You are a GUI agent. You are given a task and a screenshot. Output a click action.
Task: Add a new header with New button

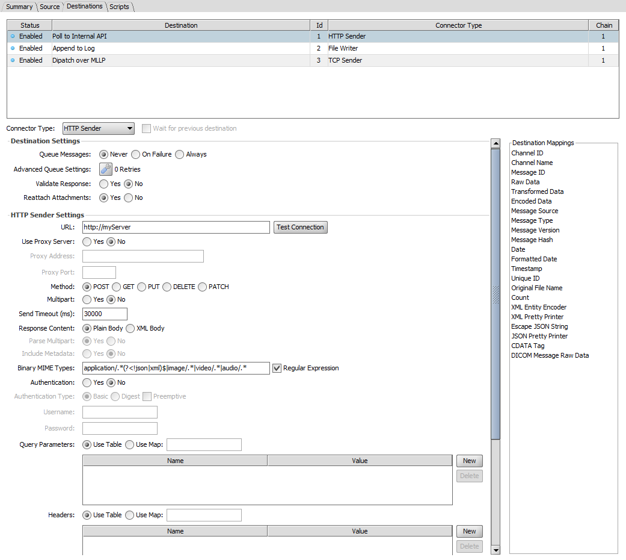(469, 531)
